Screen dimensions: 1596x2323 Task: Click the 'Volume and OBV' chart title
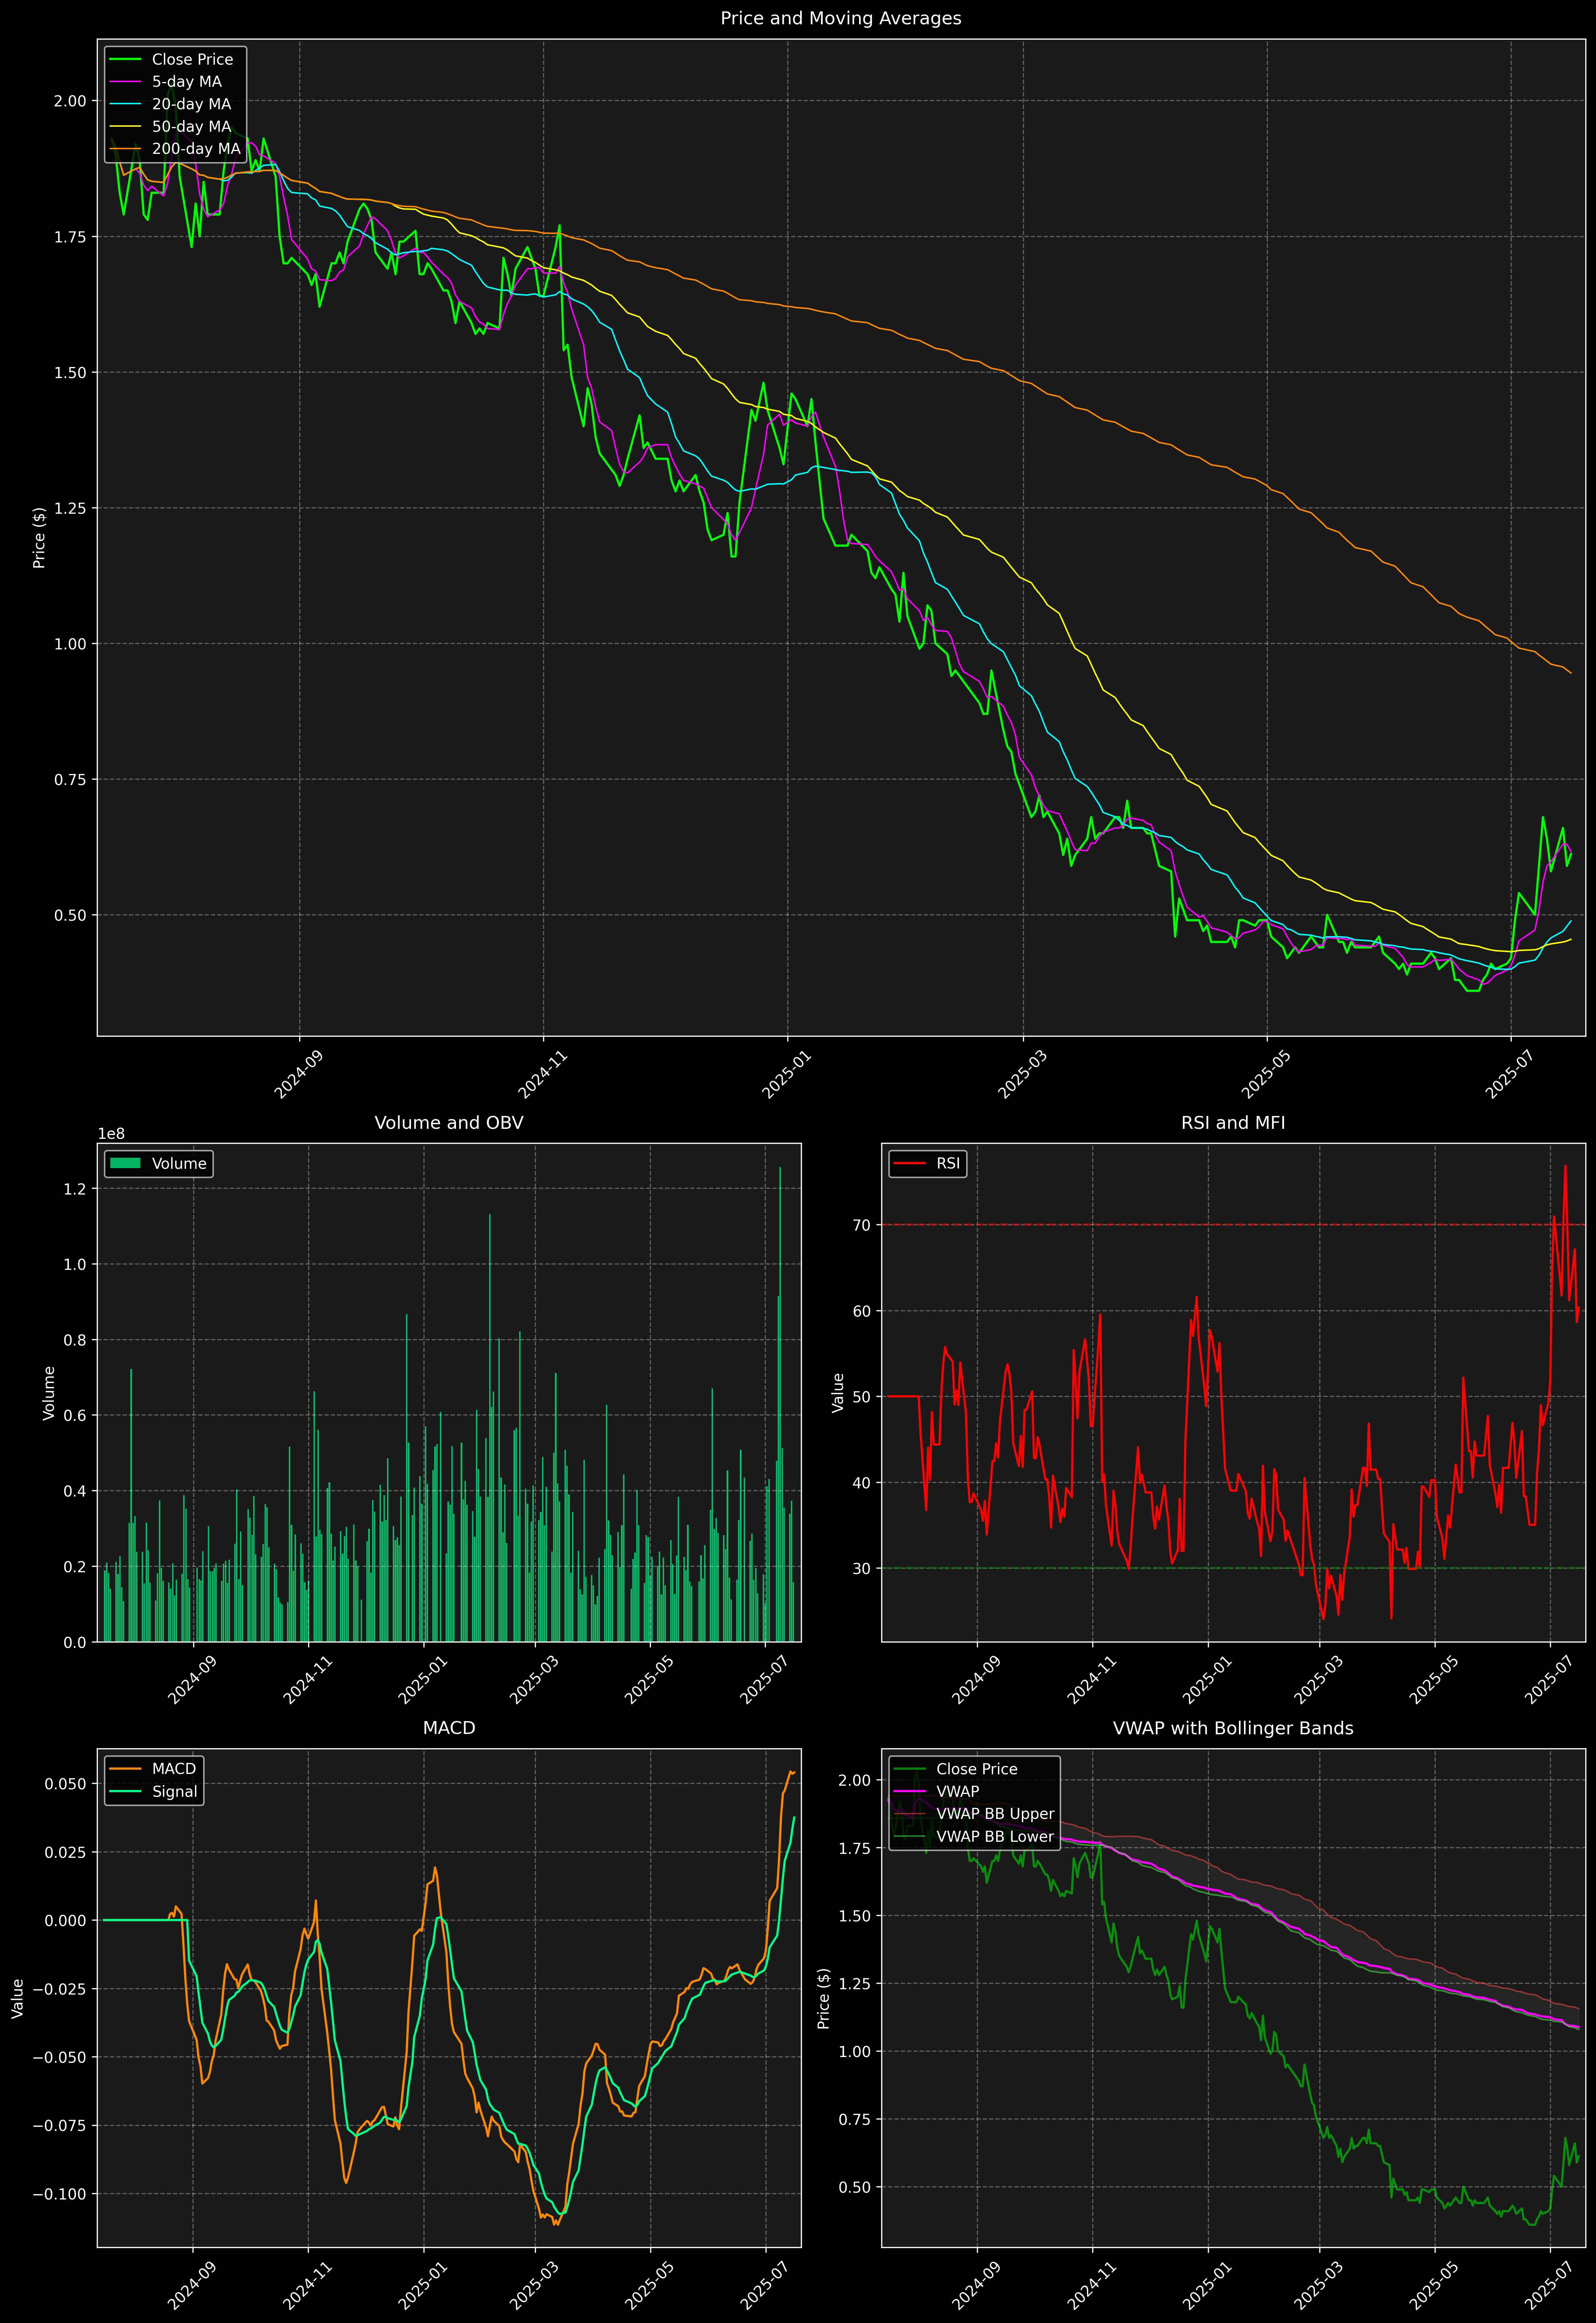tap(449, 1122)
